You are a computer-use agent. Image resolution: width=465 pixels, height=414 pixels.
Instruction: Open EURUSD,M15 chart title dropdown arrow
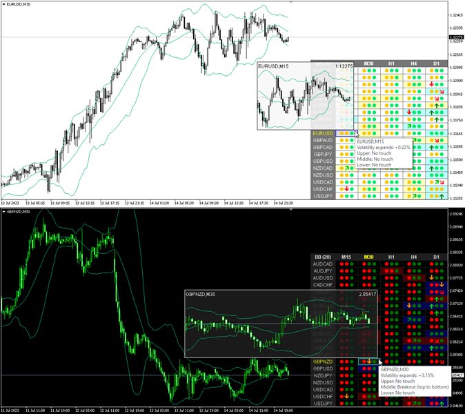[3, 4]
